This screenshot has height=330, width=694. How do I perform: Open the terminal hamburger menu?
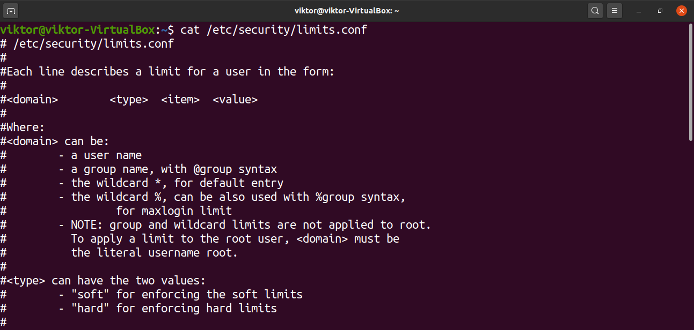tap(615, 11)
